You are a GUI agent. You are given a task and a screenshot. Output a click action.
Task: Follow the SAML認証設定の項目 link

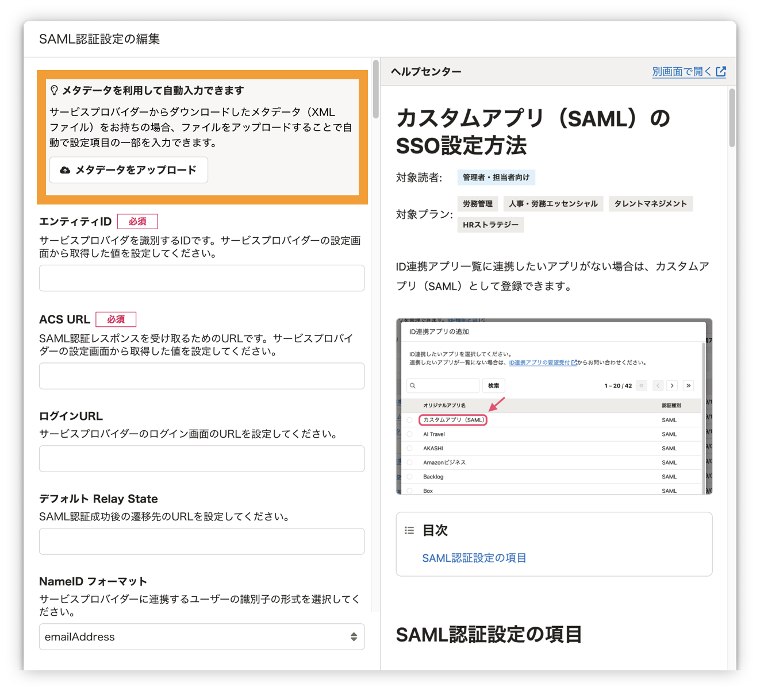[x=475, y=557]
